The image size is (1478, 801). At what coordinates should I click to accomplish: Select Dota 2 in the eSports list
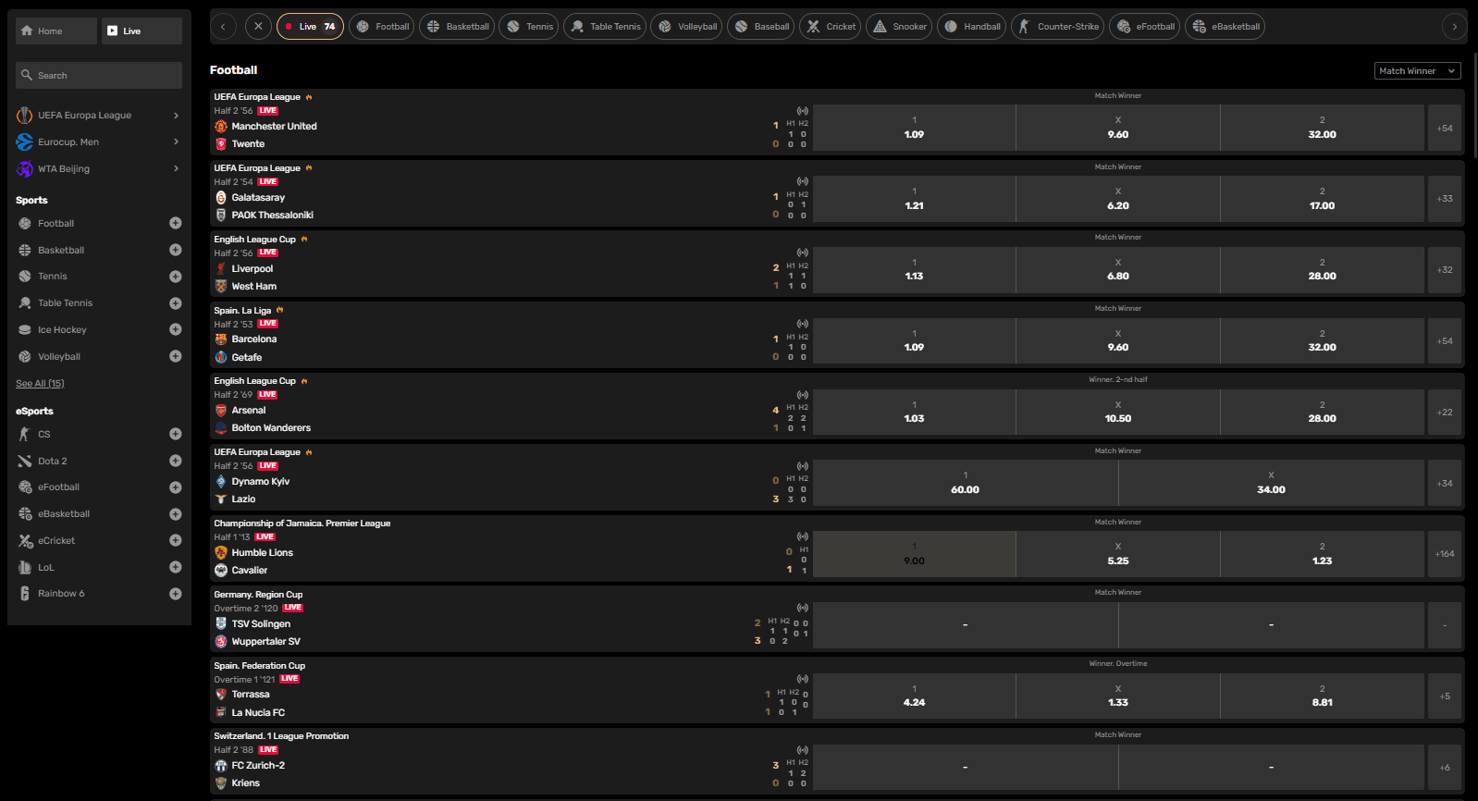click(52, 461)
